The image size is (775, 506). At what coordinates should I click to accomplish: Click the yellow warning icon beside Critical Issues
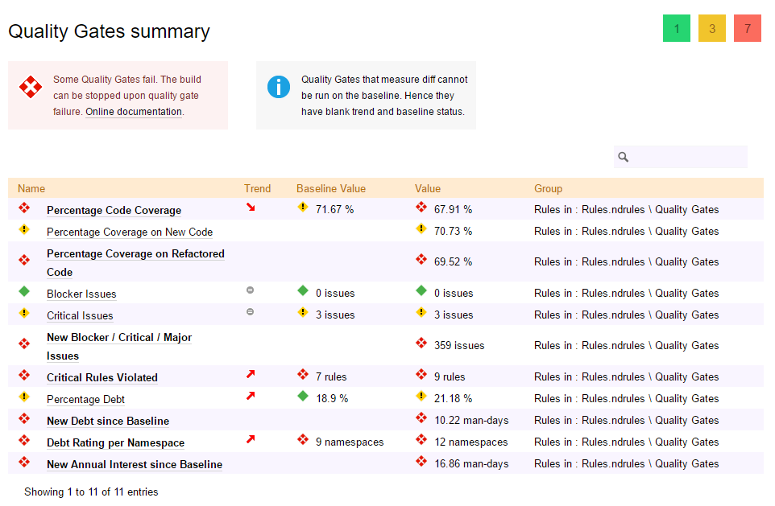pos(24,313)
